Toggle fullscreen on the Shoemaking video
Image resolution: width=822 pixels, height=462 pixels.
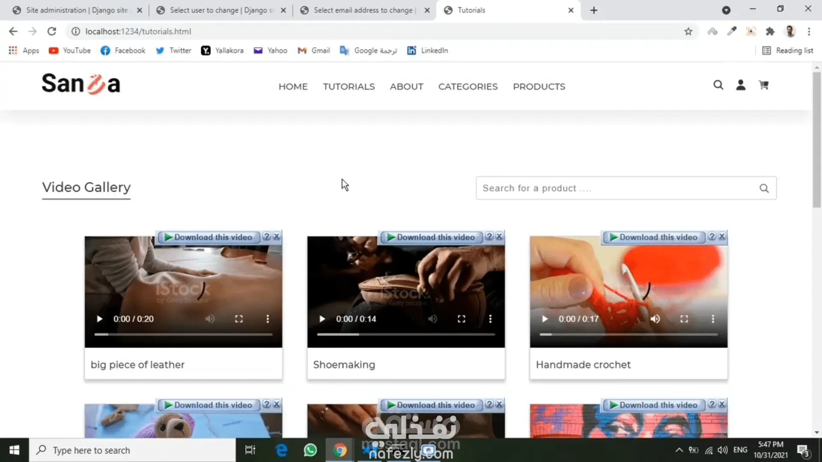tap(461, 319)
